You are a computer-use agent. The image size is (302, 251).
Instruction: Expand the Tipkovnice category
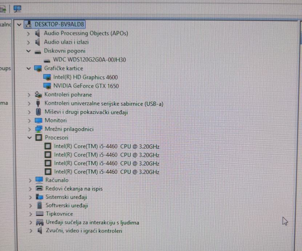[31, 214]
